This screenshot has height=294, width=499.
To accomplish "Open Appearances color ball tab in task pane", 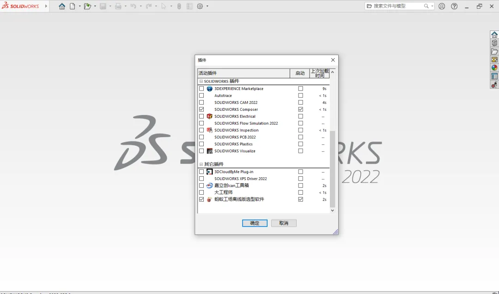I will click(x=494, y=68).
